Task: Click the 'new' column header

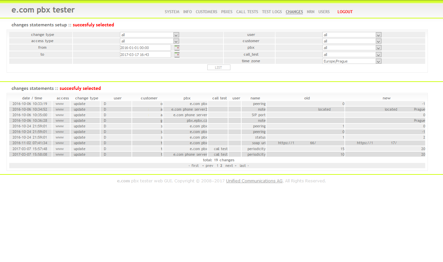Action: 387,98
